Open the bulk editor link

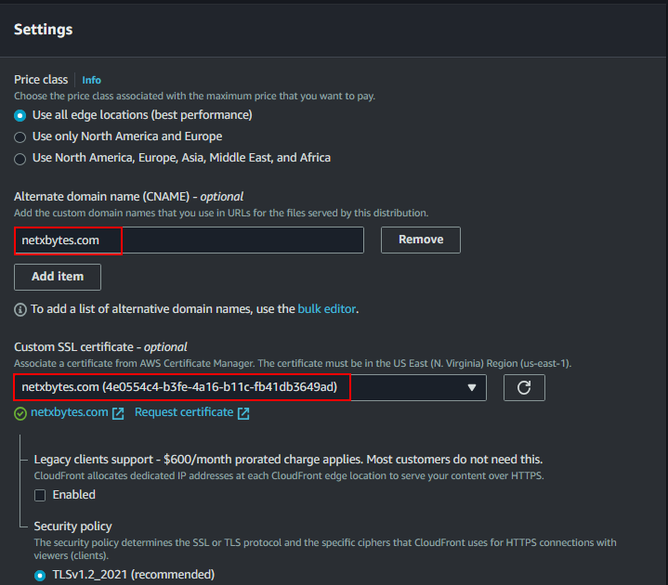tap(326, 309)
